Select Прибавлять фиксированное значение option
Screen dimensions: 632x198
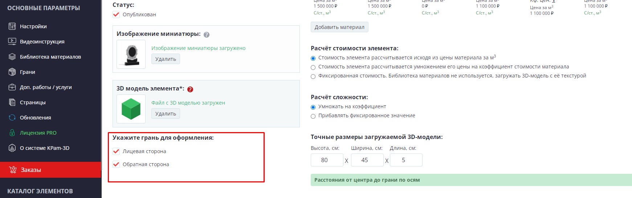click(x=313, y=116)
